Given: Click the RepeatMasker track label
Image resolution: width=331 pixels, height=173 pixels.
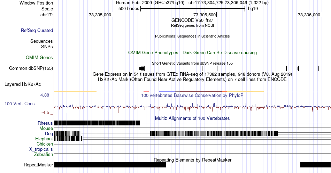Looking at the screenshot, I should tap(38, 165).
